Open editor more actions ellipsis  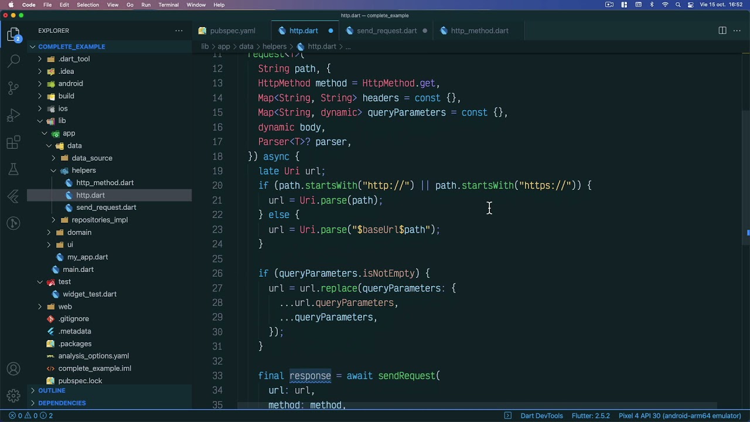[x=738, y=30]
